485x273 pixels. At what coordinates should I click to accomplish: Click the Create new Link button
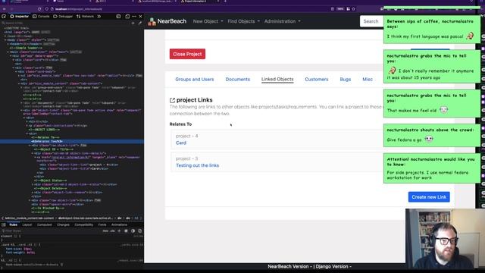point(429,197)
